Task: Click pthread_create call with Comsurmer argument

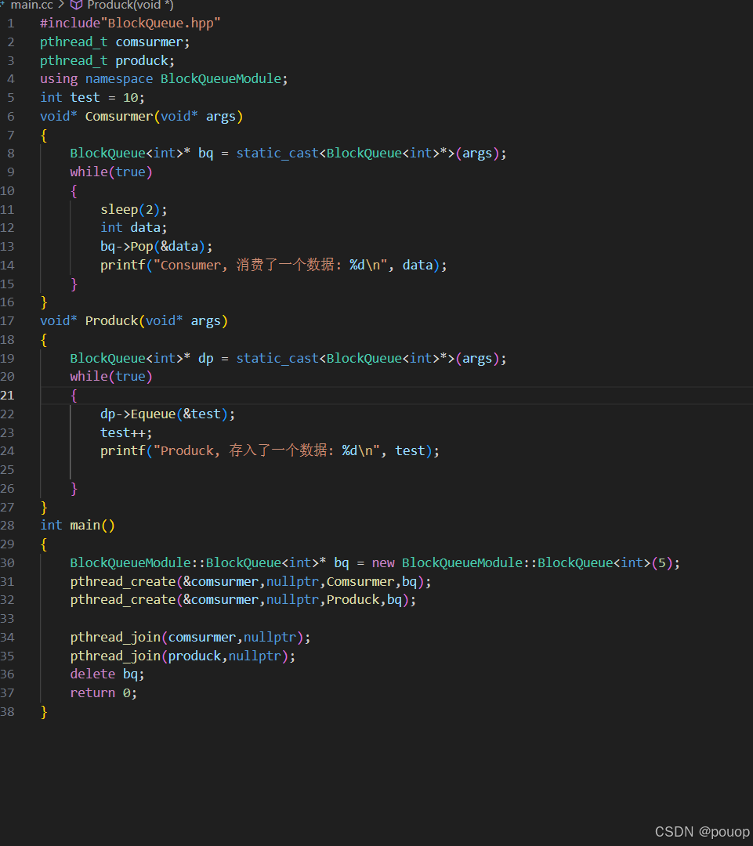Action: (x=251, y=581)
